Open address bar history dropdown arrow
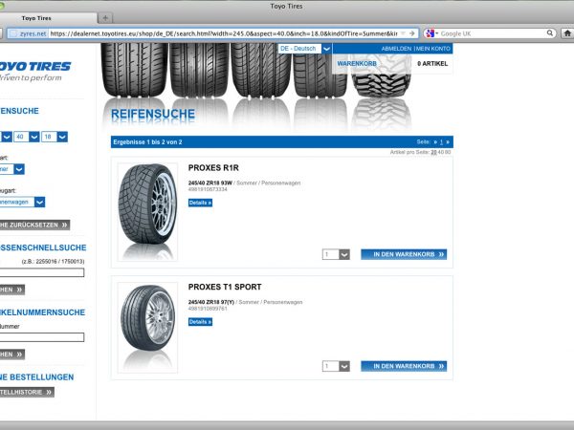 403,33
